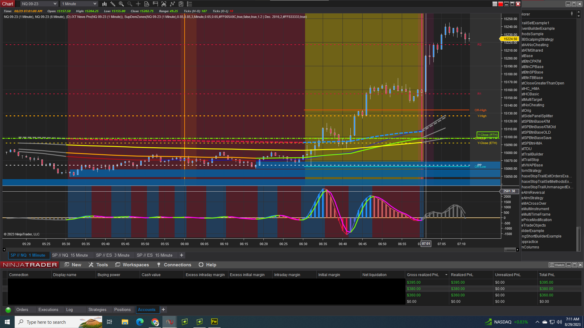Launch Microsoft Edge from the taskbar

[140, 322]
